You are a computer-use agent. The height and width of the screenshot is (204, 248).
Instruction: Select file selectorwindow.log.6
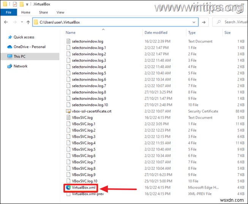point(89,79)
